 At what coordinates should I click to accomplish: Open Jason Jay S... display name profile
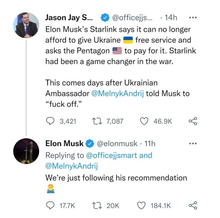point(69,18)
